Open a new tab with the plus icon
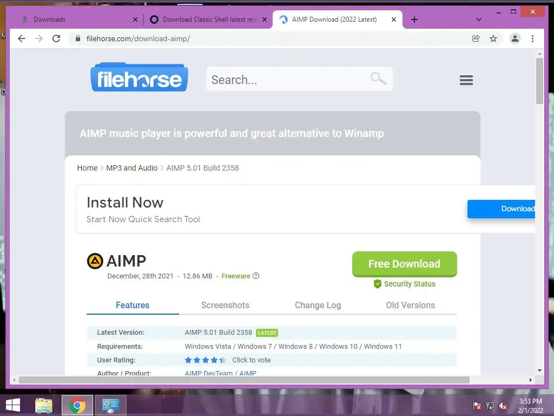Image resolution: width=554 pixels, height=416 pixels. (x=414, y=19)
